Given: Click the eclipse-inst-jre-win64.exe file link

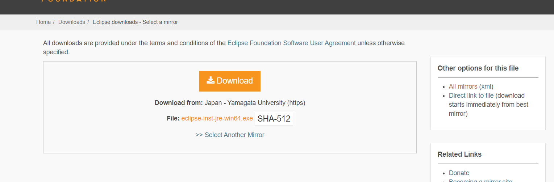Looking at the screenshot, I should tap(217, 118).
